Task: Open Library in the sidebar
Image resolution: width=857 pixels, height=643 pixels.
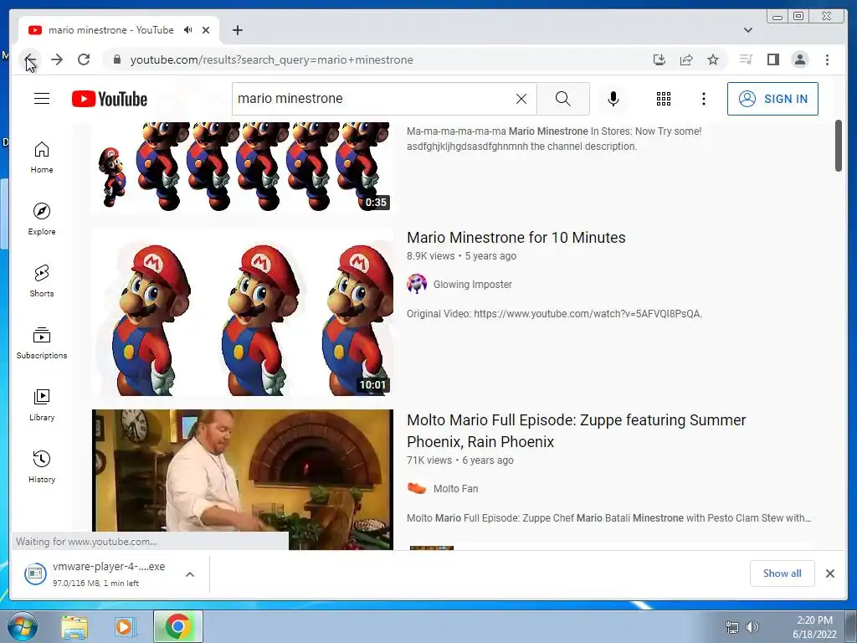Action: coord(42,404)
